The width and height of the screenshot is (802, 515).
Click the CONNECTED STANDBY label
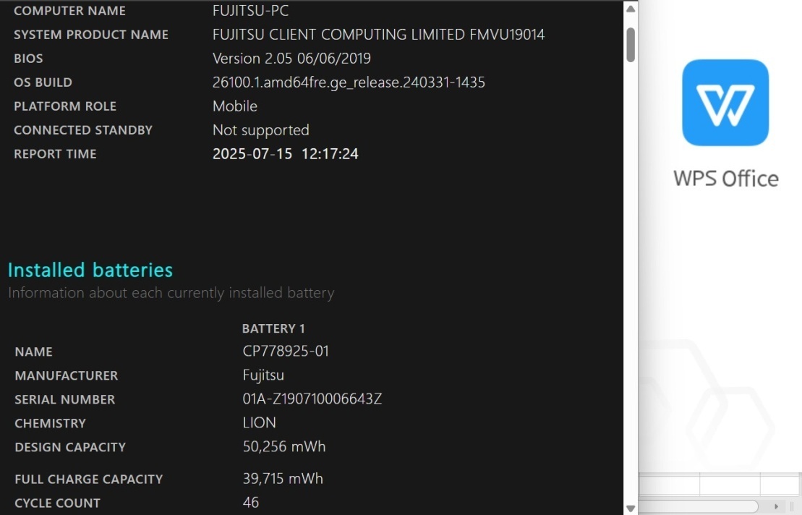(x=83, y=130)
